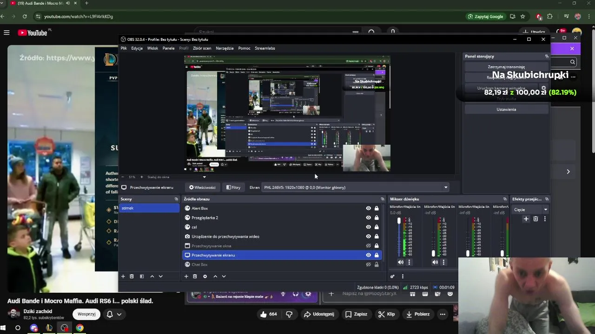
Task: Hide the Przechwytywanie ekranu source
Action: [369, 255]
